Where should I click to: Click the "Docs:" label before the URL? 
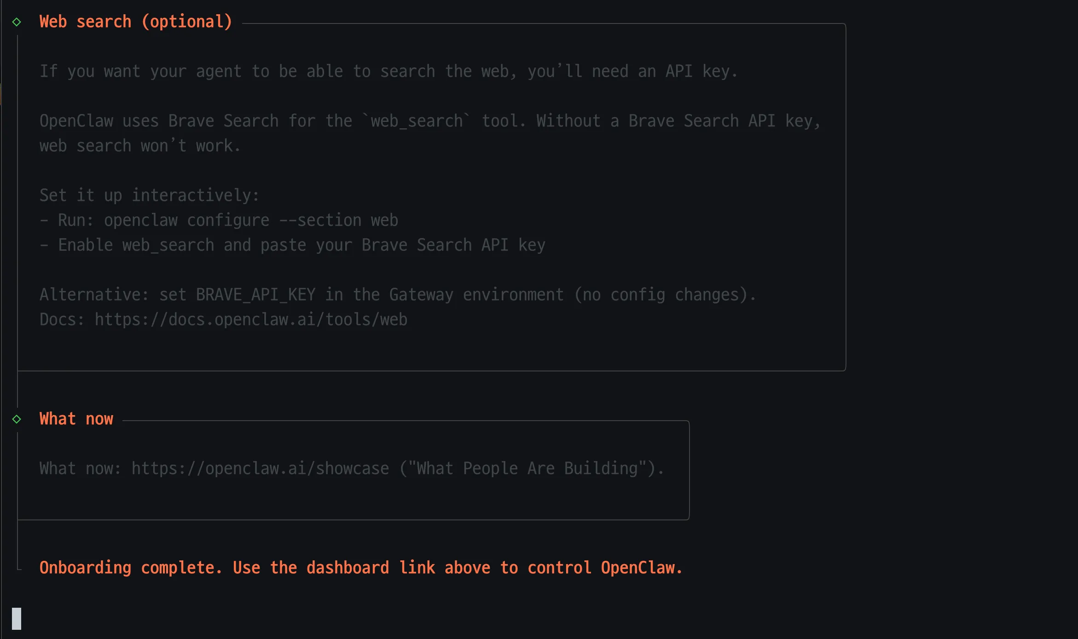62,319
